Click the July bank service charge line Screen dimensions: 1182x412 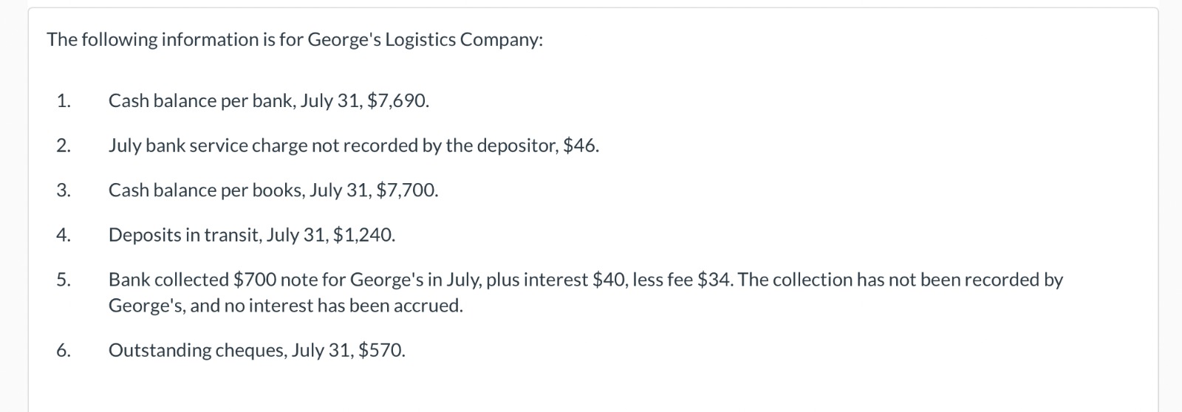(x=354, y=145)
